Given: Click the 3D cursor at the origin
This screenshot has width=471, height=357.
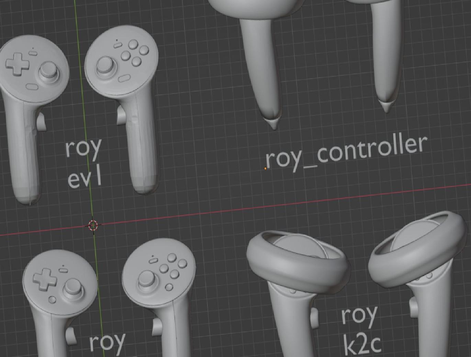Looking at the screenshot, I should click(93, 225).
